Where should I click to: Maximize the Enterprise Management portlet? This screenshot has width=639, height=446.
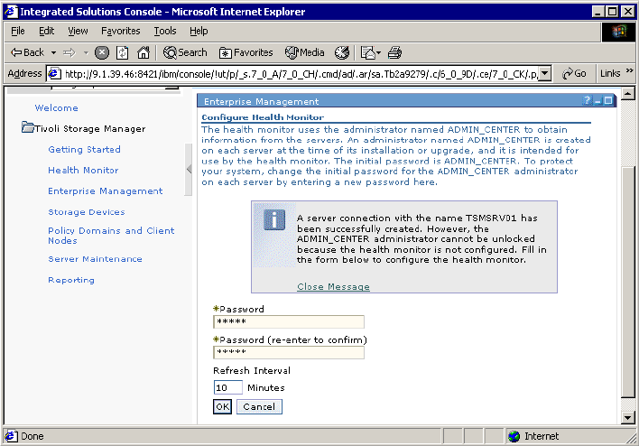[608, 101]
